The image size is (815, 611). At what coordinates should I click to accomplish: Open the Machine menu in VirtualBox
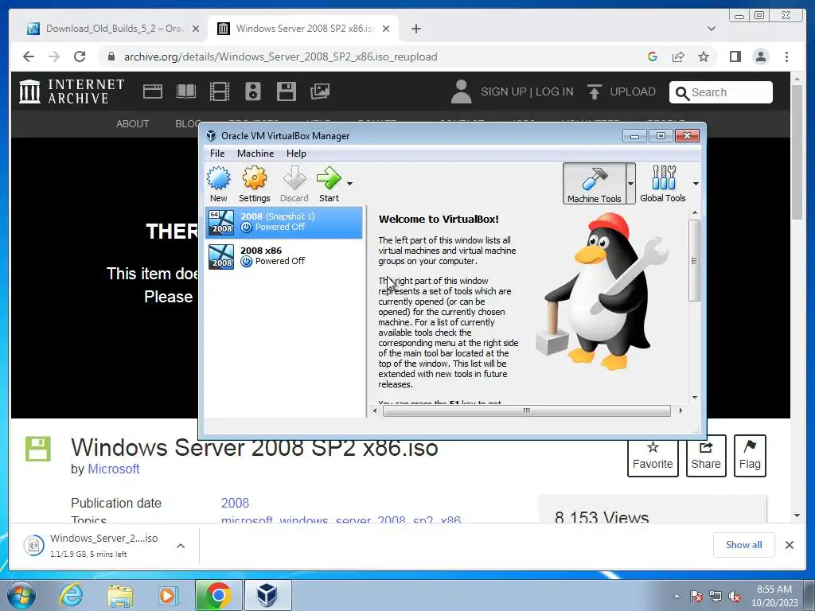point(255,154)
